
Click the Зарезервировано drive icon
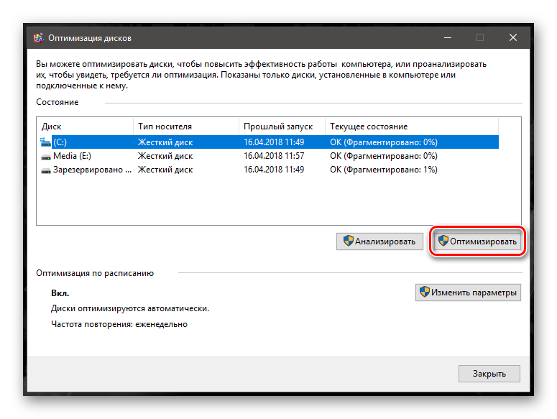[46, 170]
